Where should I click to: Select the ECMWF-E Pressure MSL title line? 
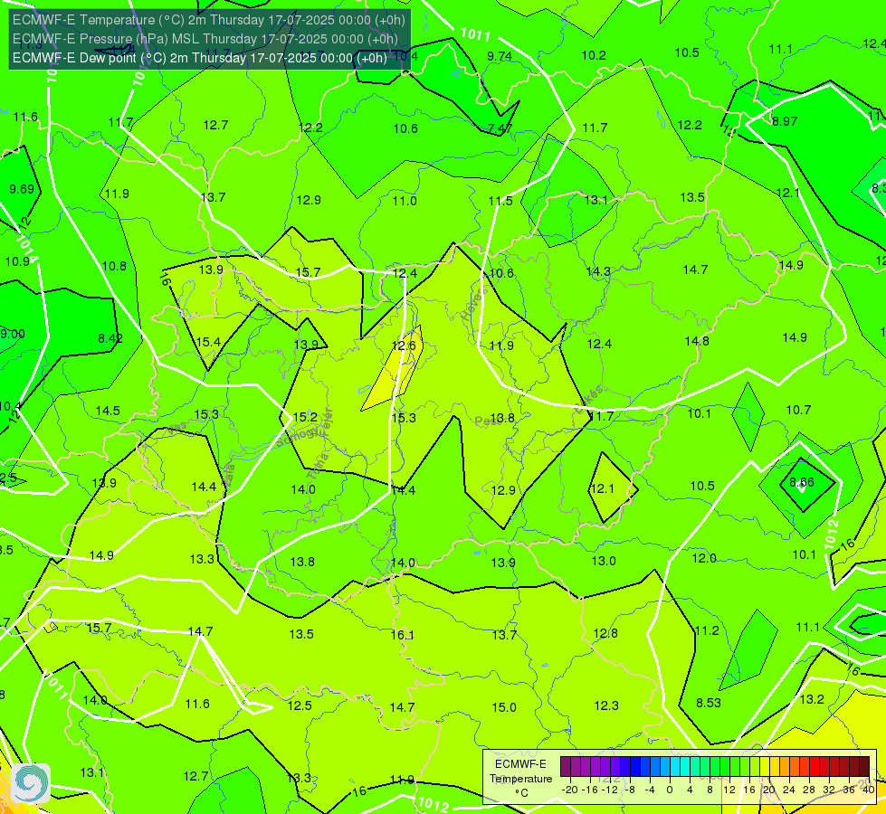(x=205, y=39)
